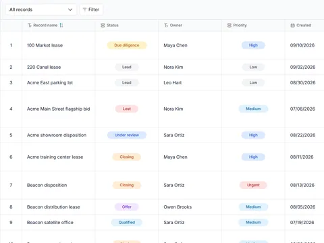This screenshot has height=243, width=324.
Task: Click the Status column type icon
Action: (103, 26)
